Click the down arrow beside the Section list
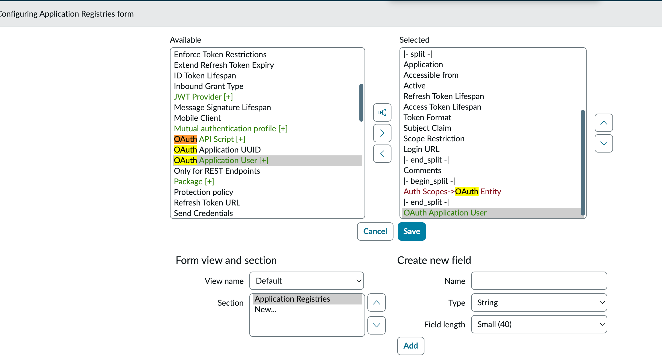This screenshot has width=662, height=360. click(x=376, y=325)
